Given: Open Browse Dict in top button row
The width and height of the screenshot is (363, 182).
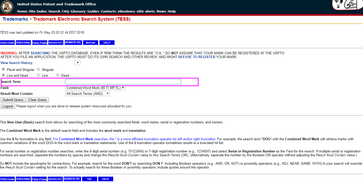Looking at the screenshot, I should 56,43.
